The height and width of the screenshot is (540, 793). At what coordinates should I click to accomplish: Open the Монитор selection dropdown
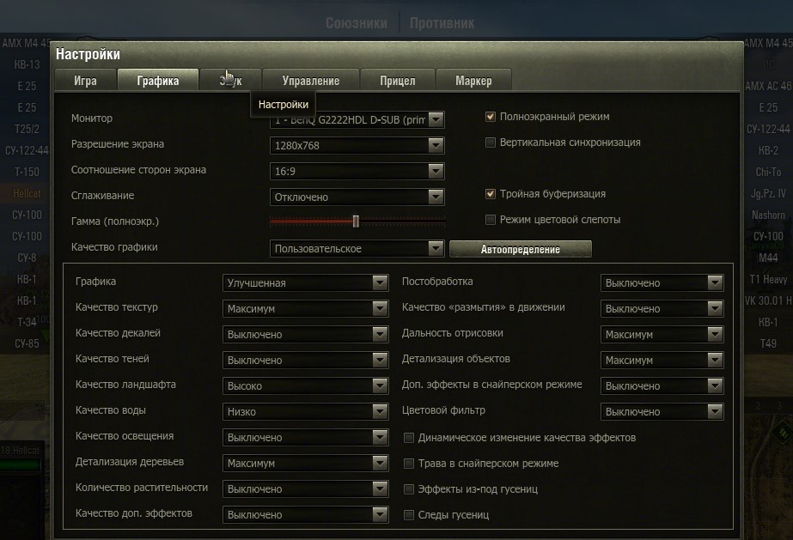436,120
